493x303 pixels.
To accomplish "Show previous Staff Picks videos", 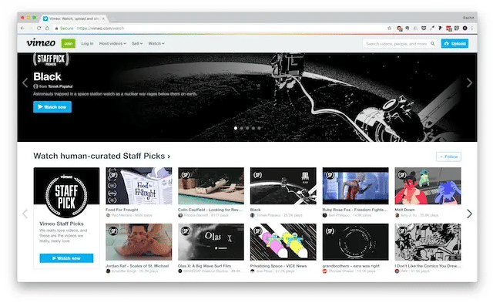I will pyautogui.click(x=25, y=214).
